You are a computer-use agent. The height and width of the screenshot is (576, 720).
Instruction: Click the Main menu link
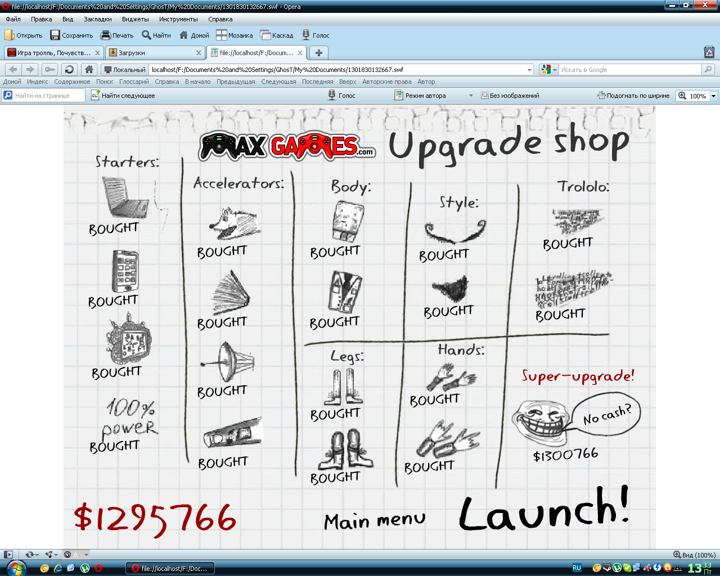[x=375, y=521]
